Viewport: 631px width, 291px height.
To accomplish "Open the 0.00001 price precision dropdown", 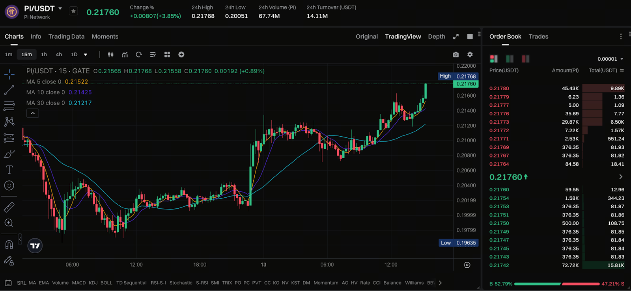I will pos(610,59).
